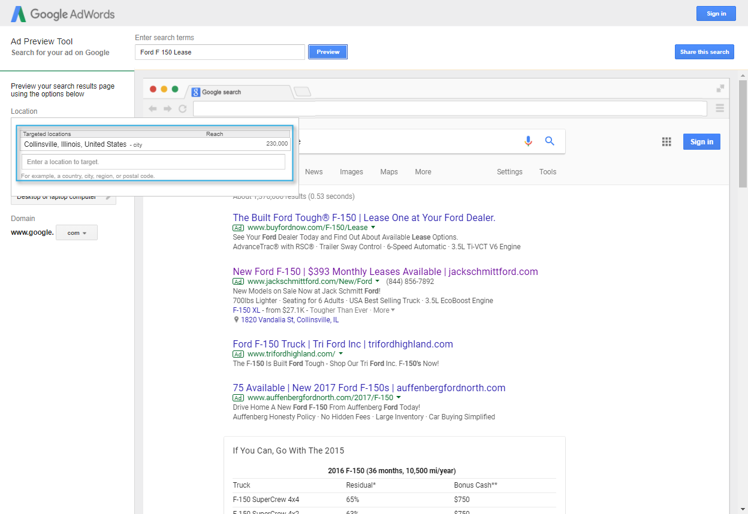Open the Google apps grid icon
Screen dimensions: 748x514
click(666, 141)
